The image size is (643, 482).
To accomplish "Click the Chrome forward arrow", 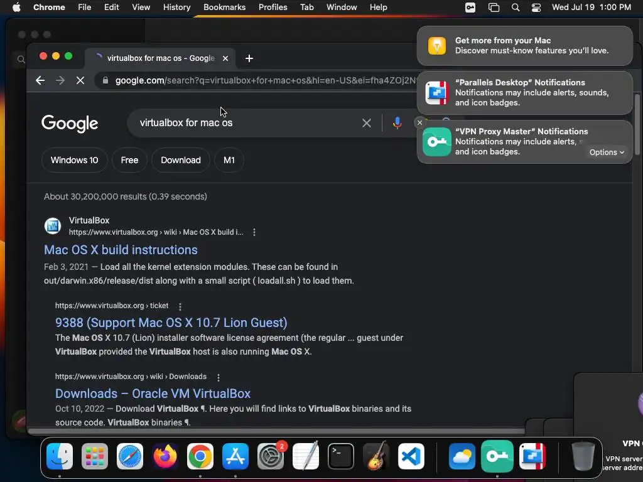I will [x=60, y=80].
